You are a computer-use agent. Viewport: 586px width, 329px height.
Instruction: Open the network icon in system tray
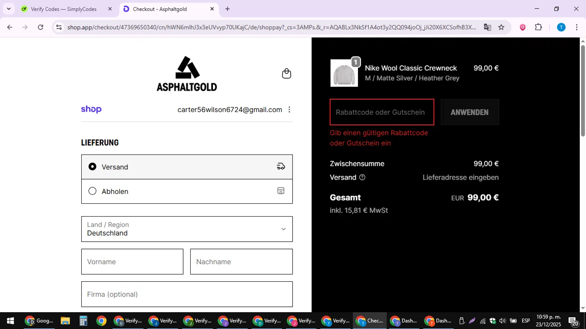483,321
